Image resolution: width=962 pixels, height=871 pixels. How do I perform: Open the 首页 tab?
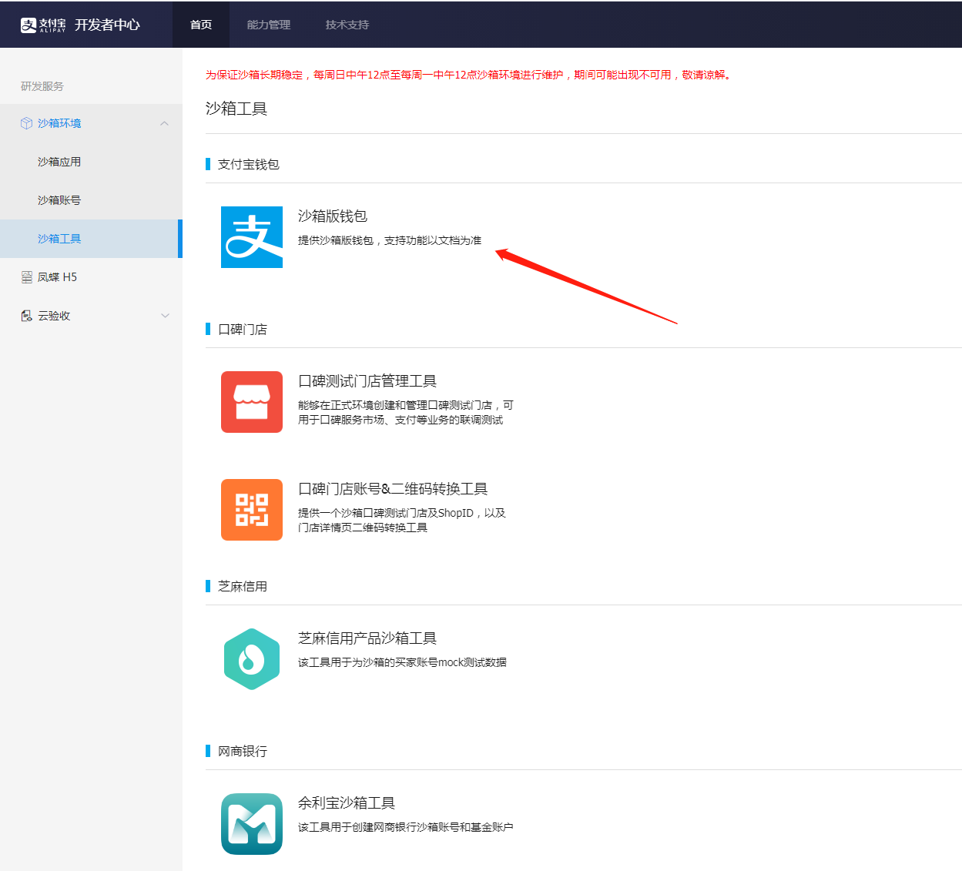click(x=201, y=25)
